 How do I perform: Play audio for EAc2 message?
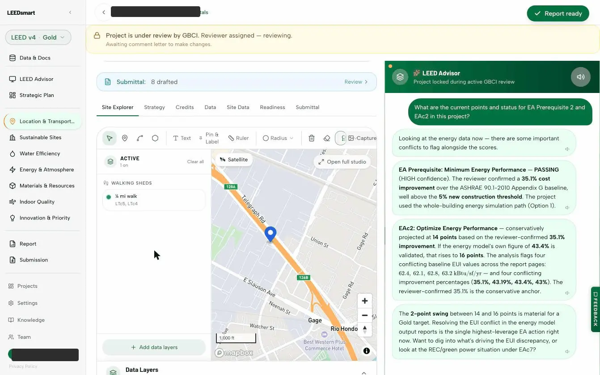pos(567,293)
